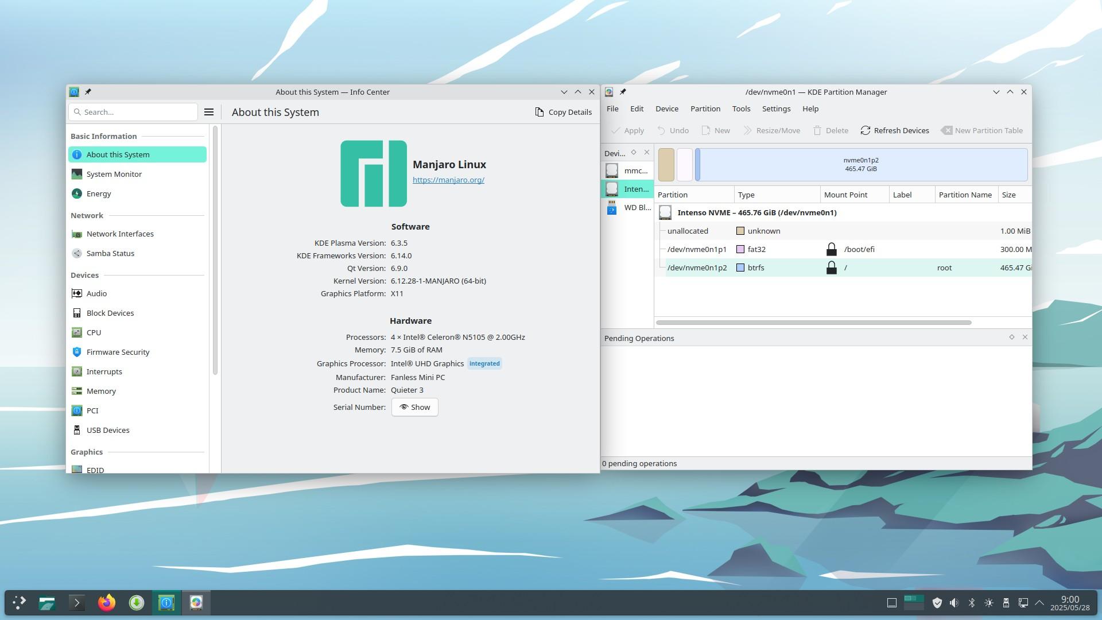
Task: Close the Devices panel
Action: pyautogui.click(x=647, y=152)
